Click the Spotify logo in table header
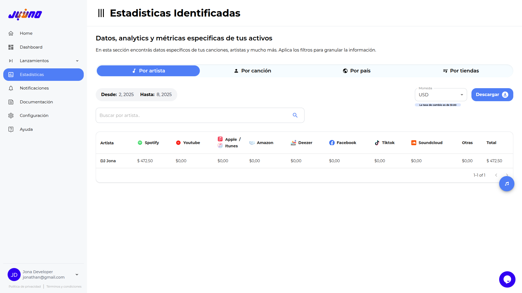522x293 pixels. [x=140, y=143]
